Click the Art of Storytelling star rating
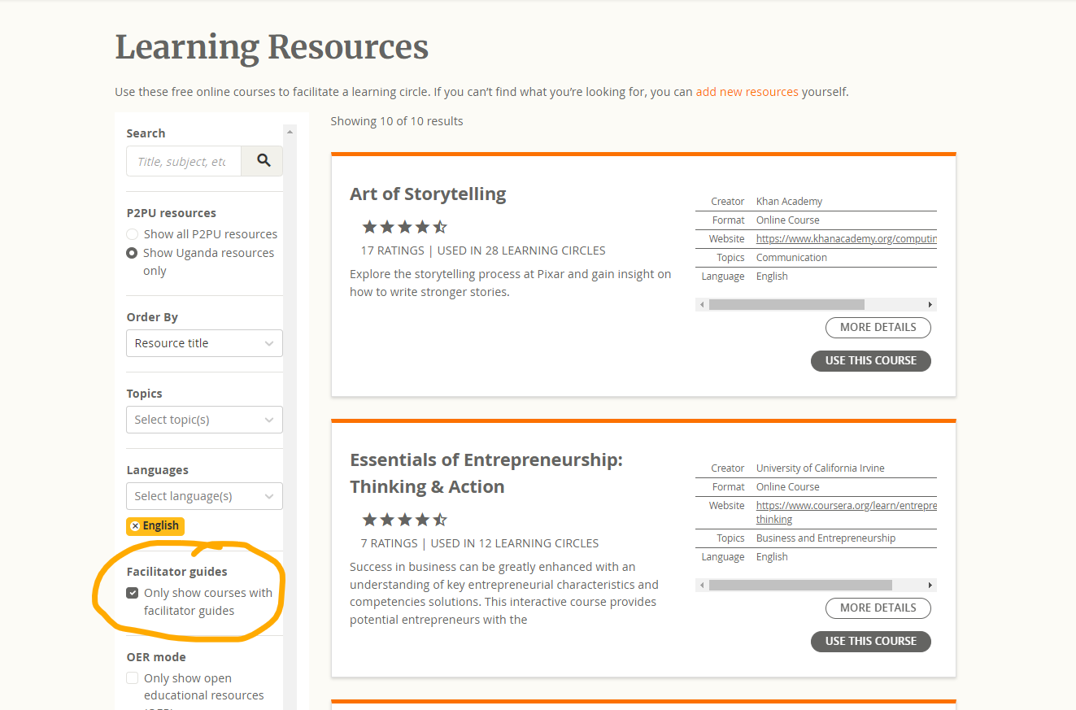 [x=404, y=227]
